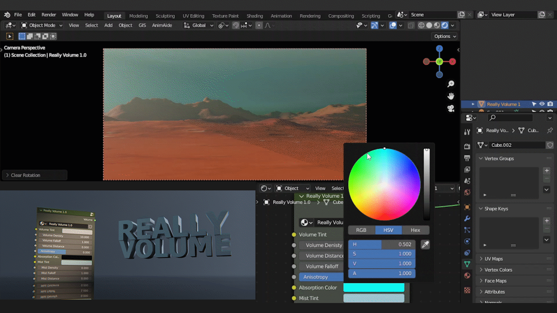
Task: Open the Object Data mesh properties tab
Action: click(x=467, y=264)
